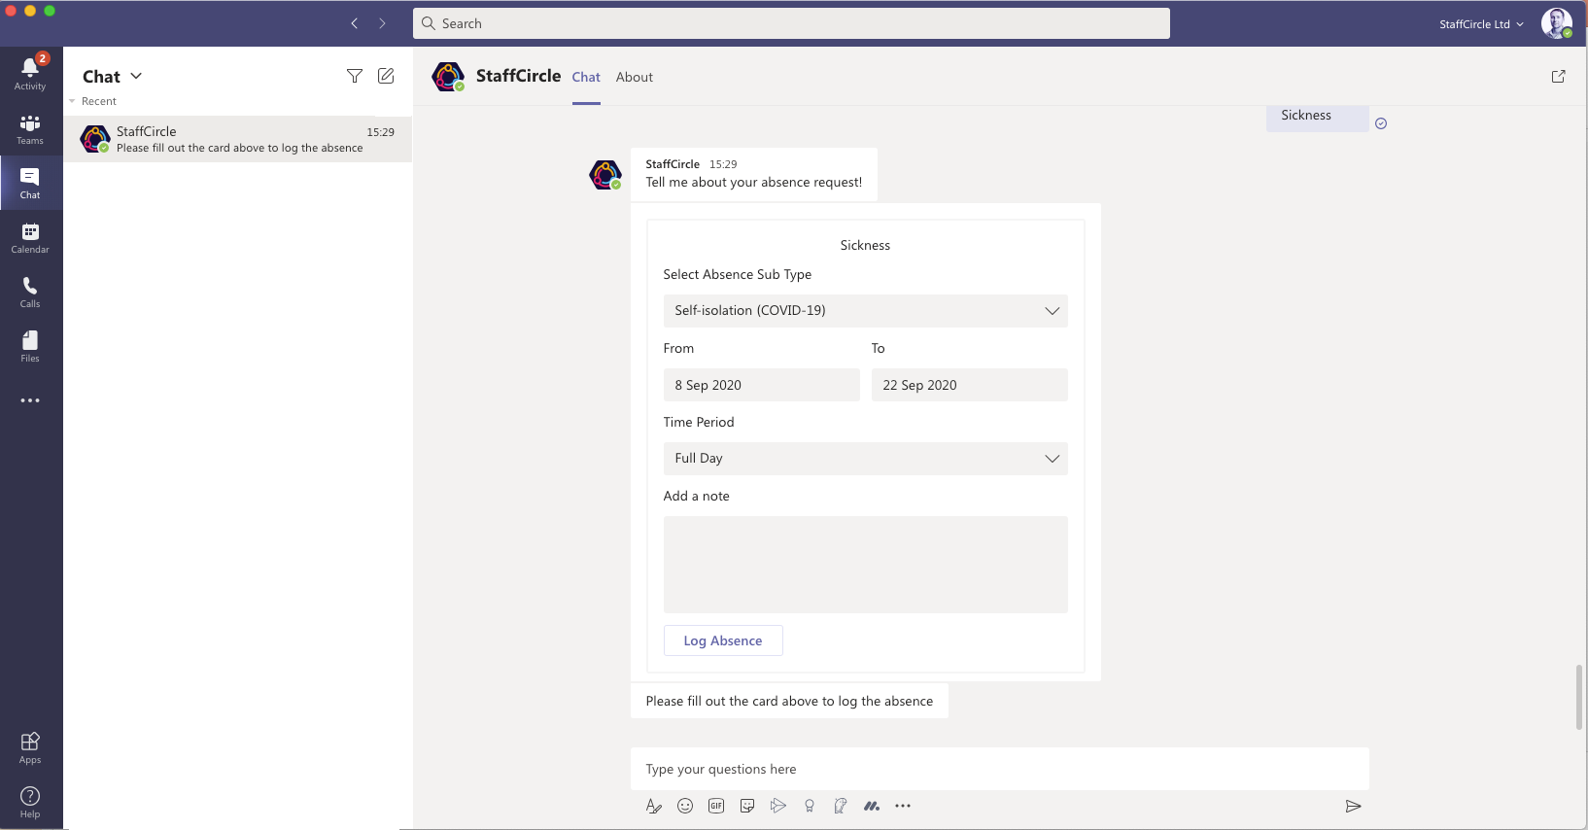Open the StaffCircle conversation in chat list
The image size is (1588, 830).
click(238, 139)
